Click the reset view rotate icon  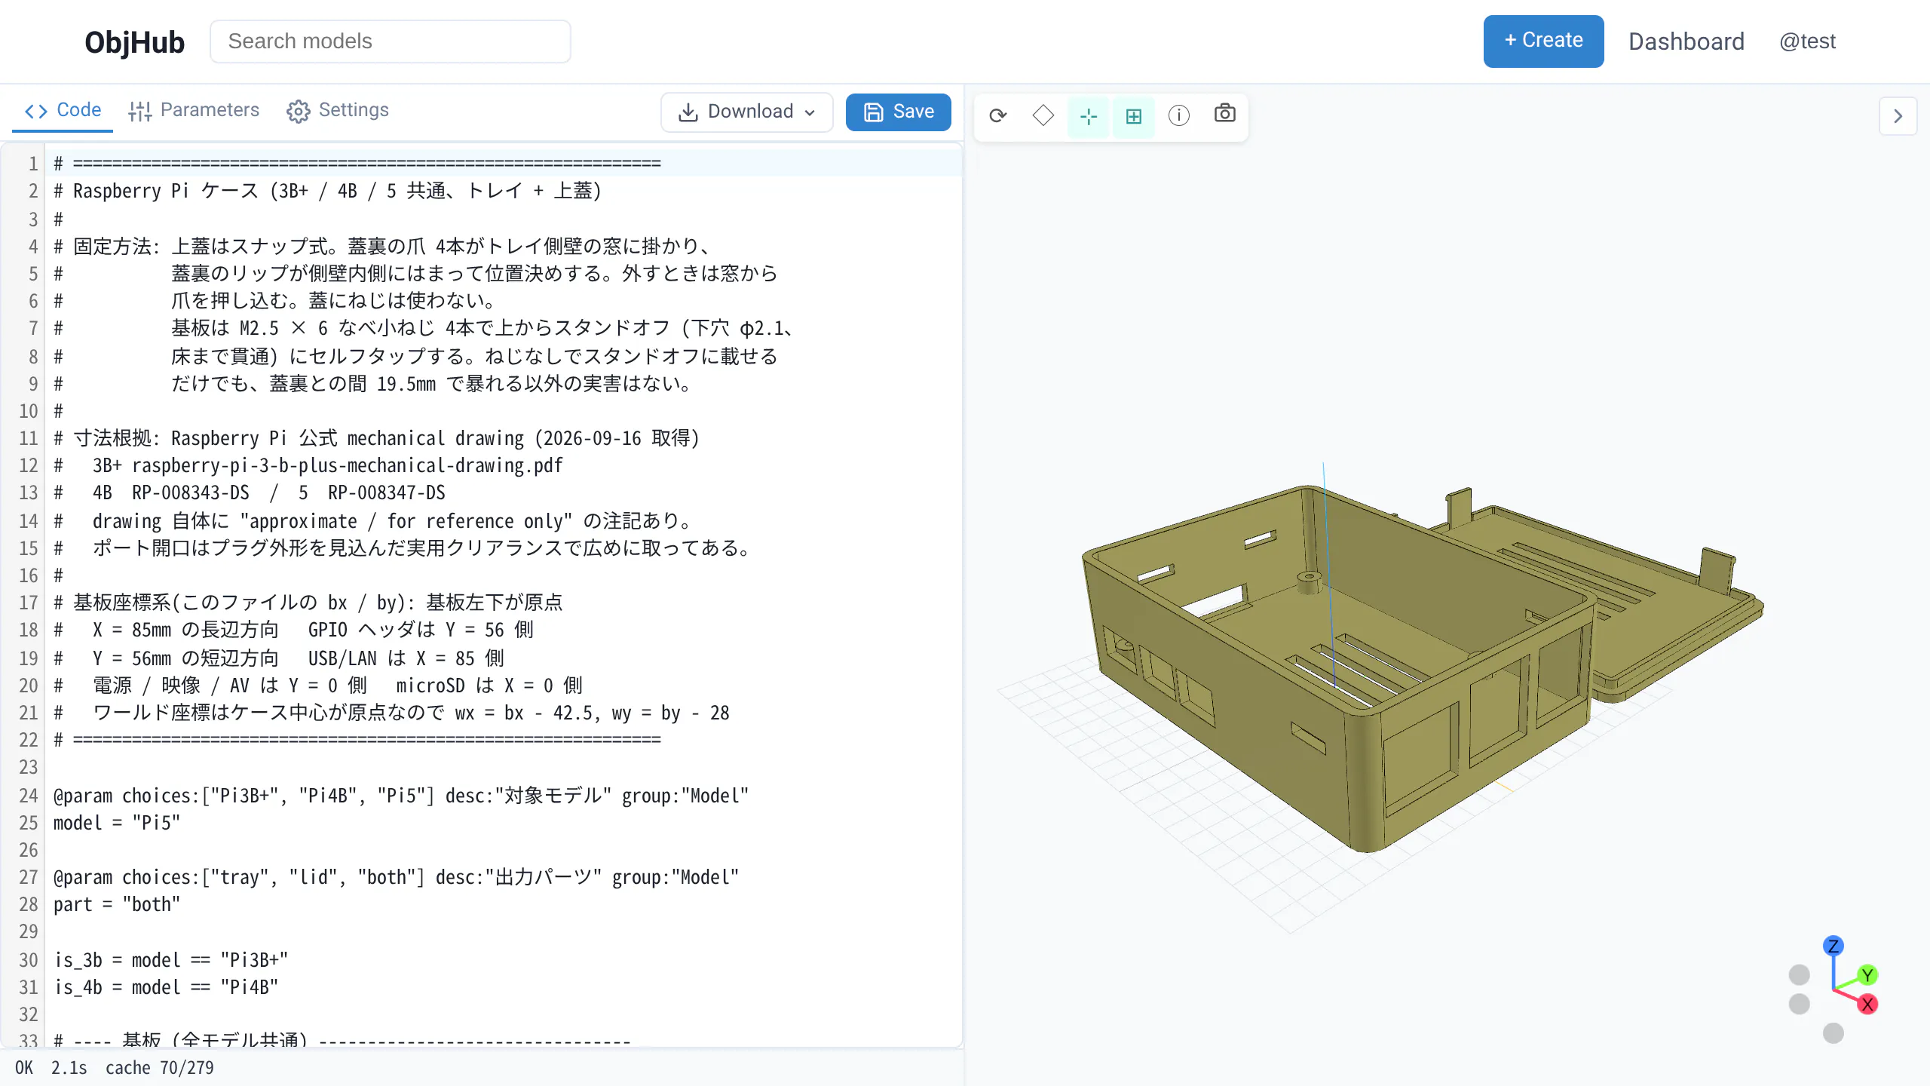998,115
